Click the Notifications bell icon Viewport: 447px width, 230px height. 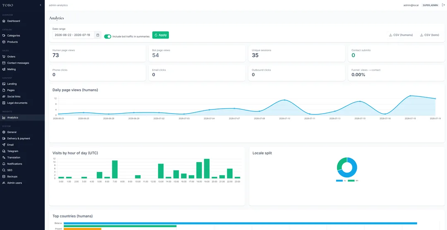4,164
